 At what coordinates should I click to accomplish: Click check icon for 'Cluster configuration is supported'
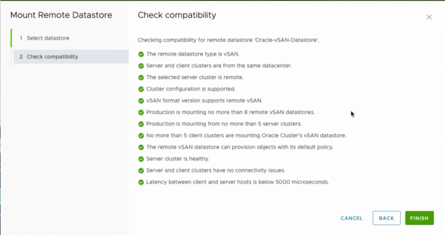(x=141, y=89)
